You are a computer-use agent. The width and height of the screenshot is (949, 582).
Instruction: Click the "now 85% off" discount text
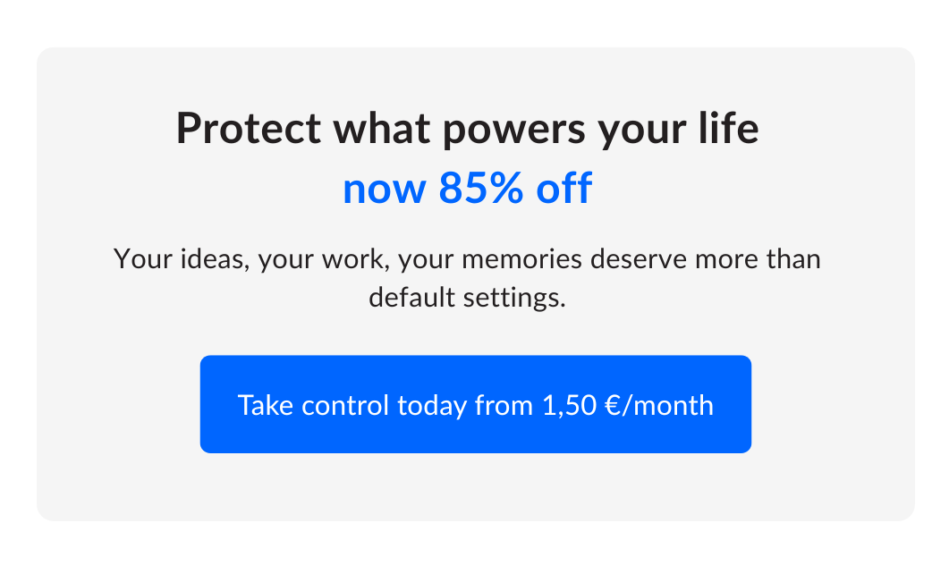pos(467,189)
